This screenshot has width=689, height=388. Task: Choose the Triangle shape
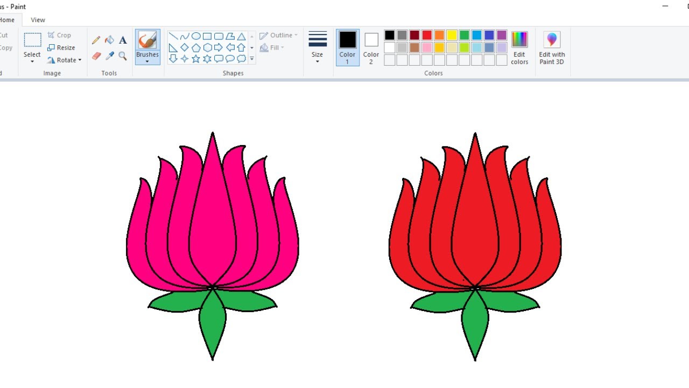tap(242, 37)
